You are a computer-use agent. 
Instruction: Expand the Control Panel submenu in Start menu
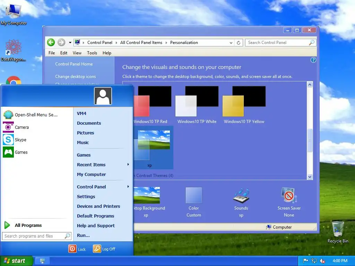click(128, 187)
